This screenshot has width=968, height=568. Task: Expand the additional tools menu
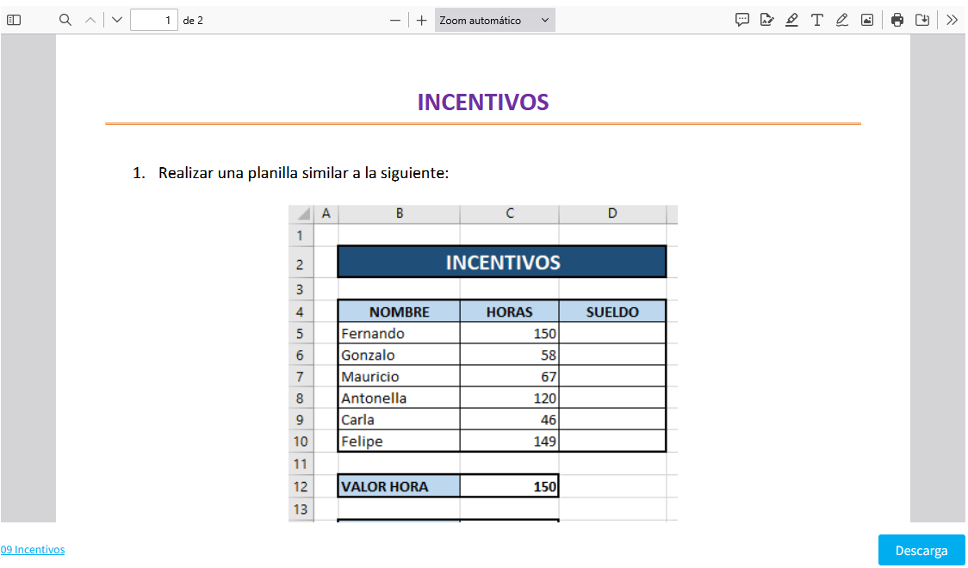(952, 20)
